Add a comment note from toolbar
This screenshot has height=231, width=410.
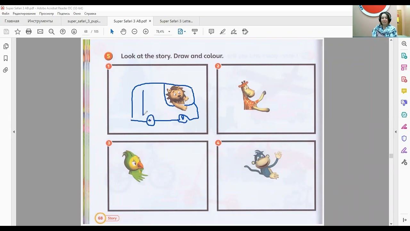click(x=211, y=31)
